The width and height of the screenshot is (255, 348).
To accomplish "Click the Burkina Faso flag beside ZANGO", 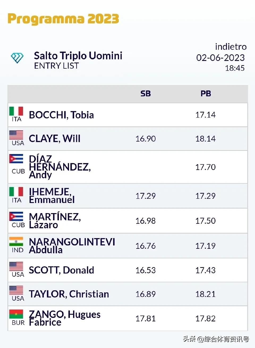I will click(16, 314).
